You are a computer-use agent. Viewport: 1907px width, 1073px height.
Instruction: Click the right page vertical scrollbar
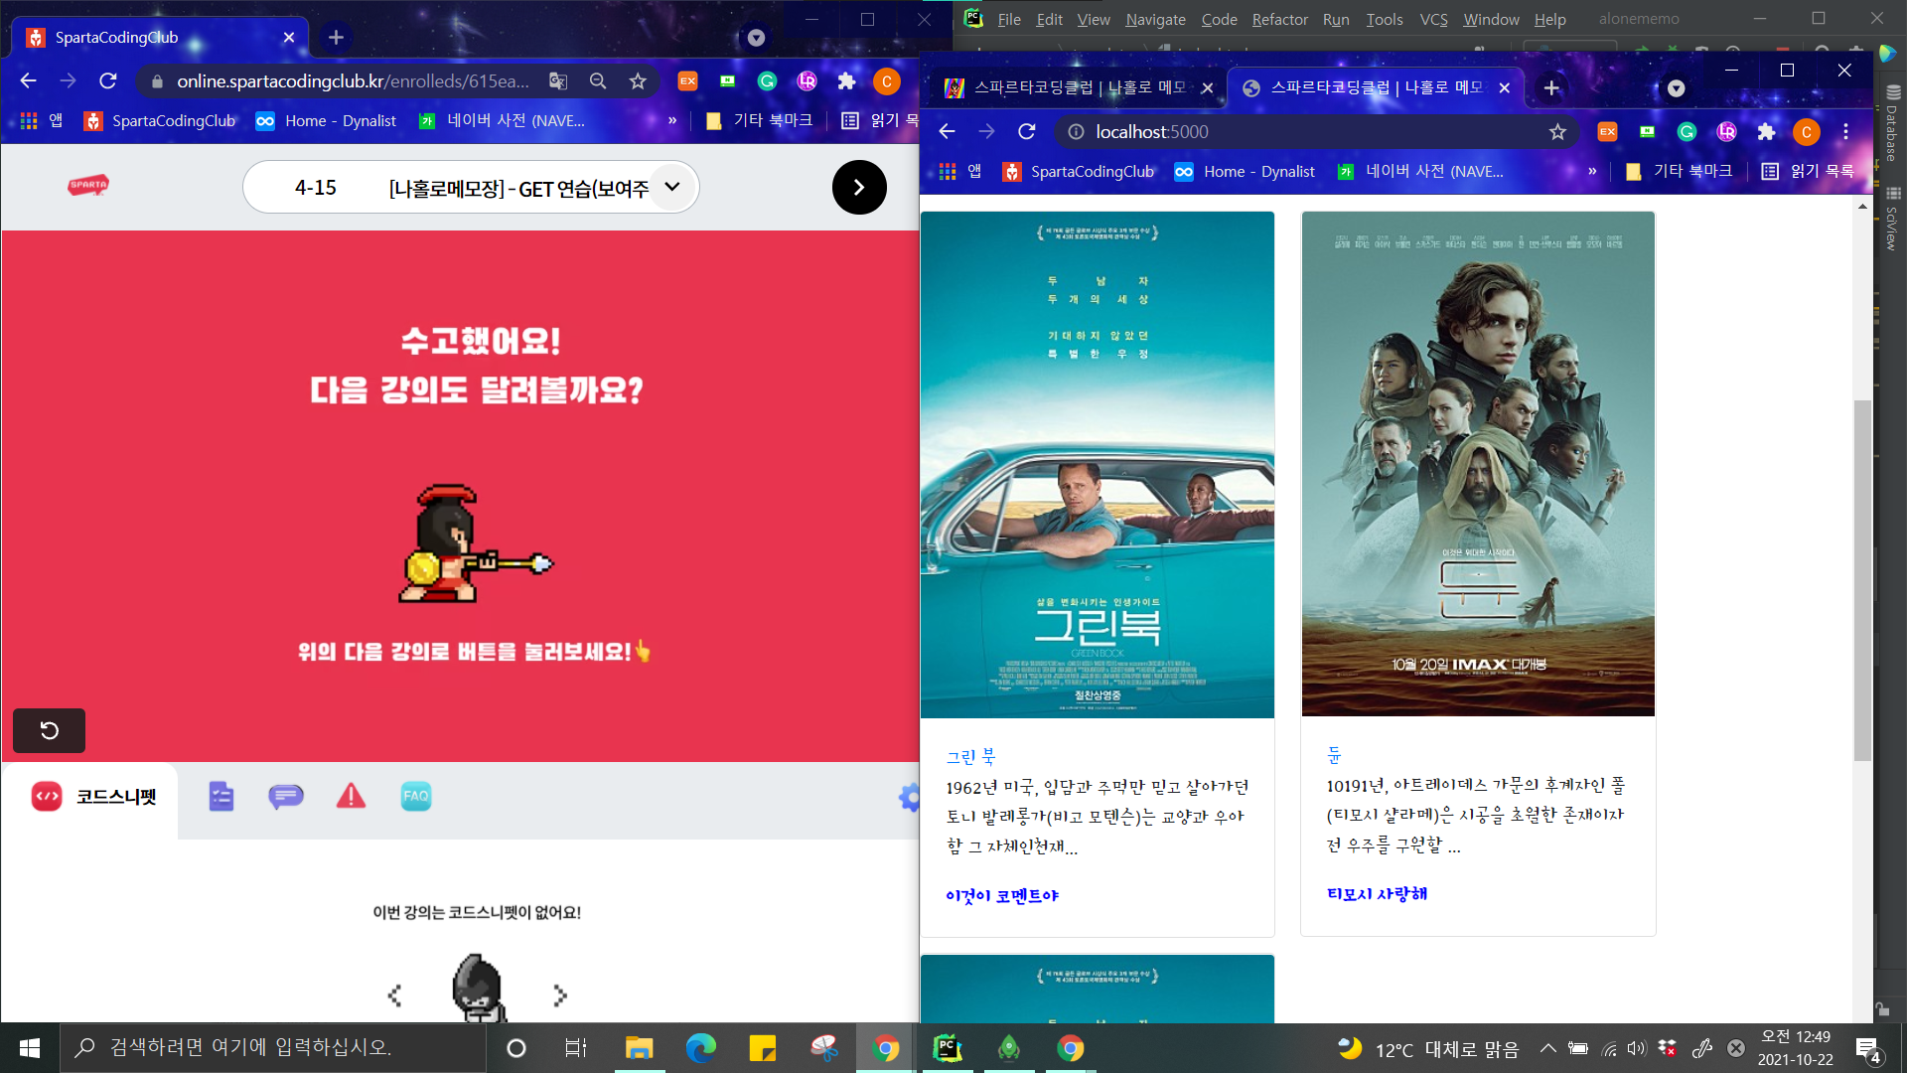tap(1862, 581)
